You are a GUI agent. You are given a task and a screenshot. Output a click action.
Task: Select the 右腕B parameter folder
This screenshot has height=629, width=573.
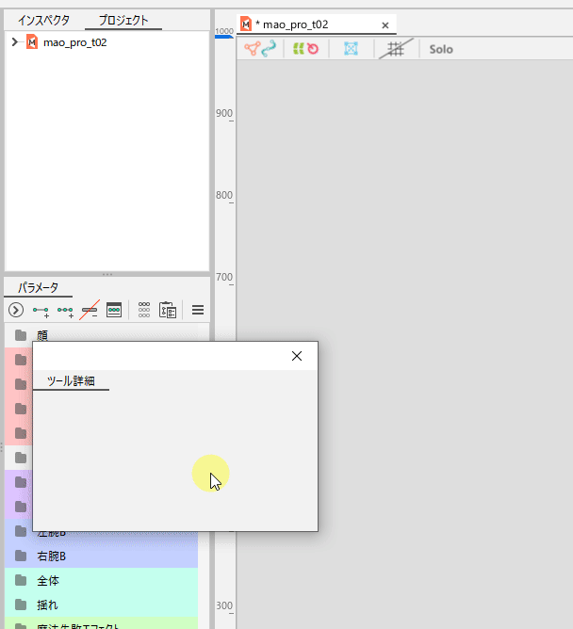tap(52, 556)
